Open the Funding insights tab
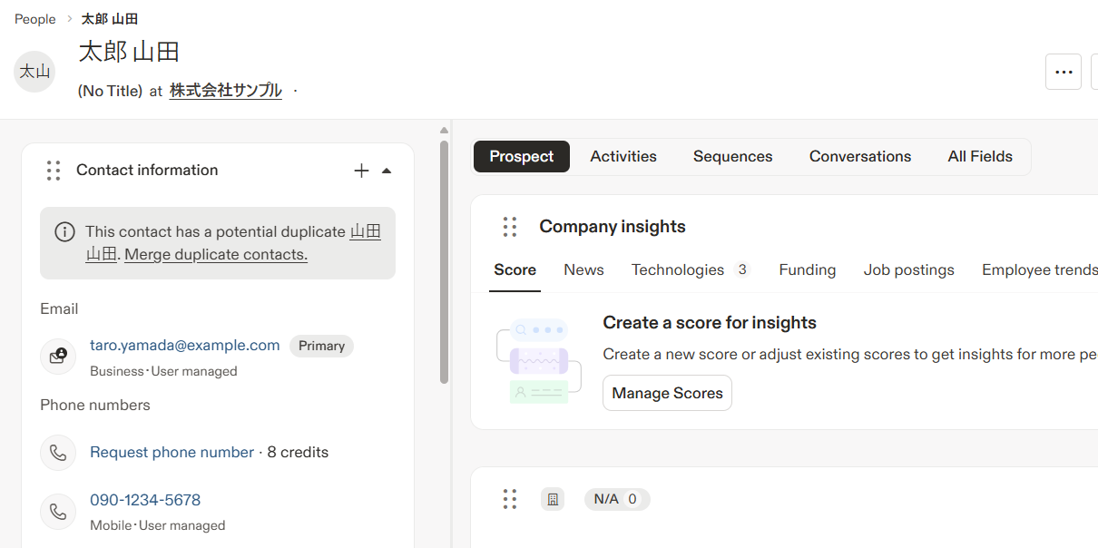This screenshot has height=548, width=1098. (x=807, y=269)
